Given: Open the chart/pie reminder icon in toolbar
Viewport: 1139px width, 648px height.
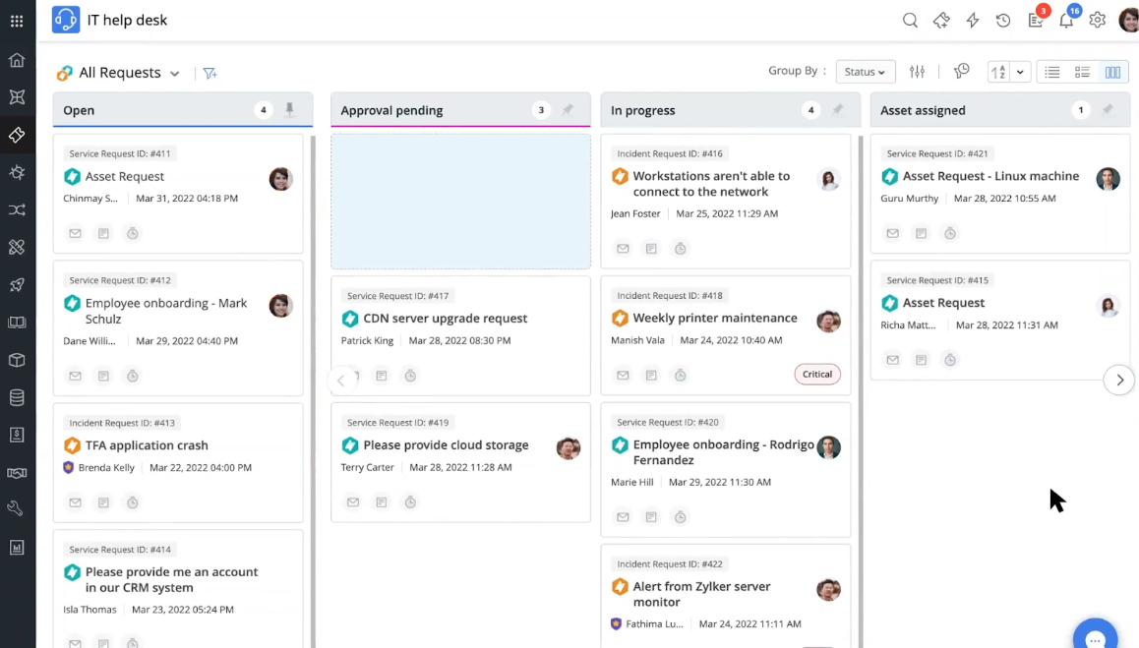Looking at the screenshot, I should [x=962, y=71].
